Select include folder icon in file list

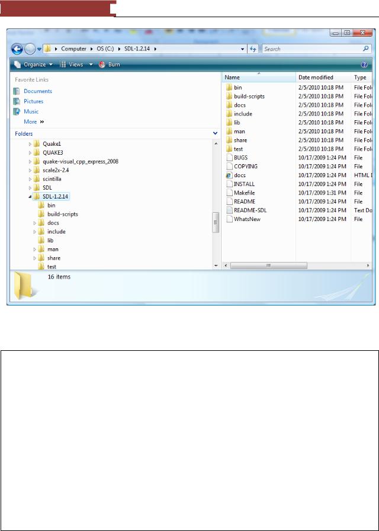(229, 114)
